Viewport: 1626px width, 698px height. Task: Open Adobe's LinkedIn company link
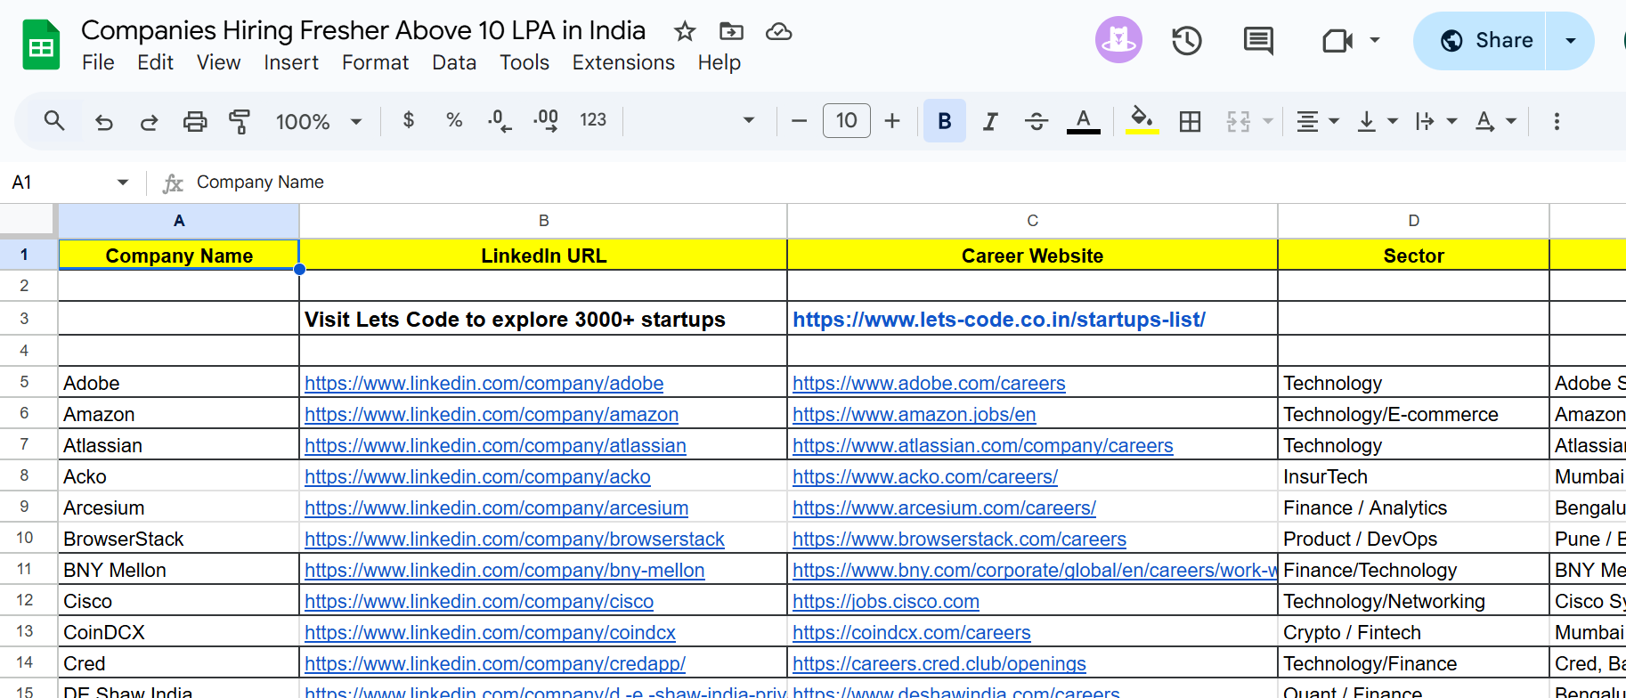[484, 383]
